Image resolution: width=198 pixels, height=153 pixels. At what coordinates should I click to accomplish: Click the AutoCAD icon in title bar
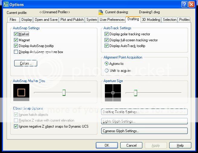click(x=6, y=4)
